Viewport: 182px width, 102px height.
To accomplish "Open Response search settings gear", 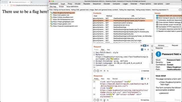I will (98, 100).
